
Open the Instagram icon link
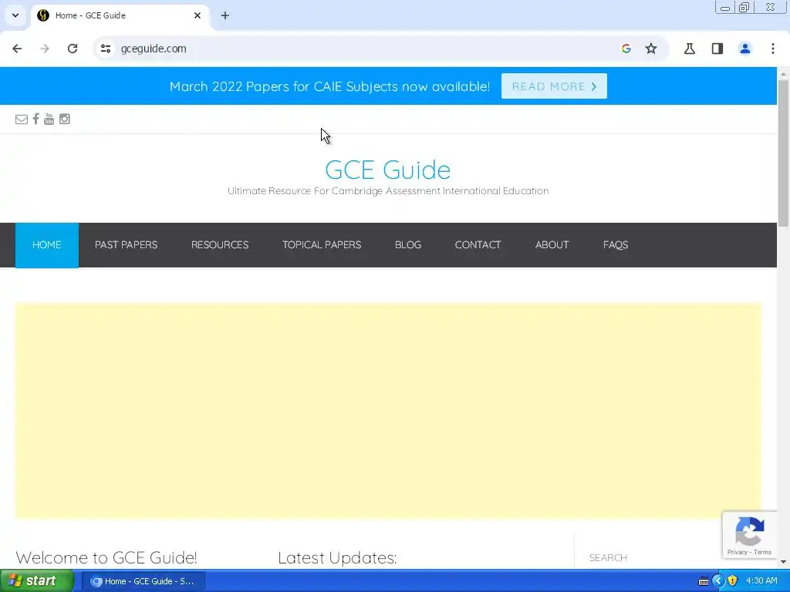[65, 119]
